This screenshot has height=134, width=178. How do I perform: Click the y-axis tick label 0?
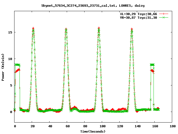[x=11, y=112]
